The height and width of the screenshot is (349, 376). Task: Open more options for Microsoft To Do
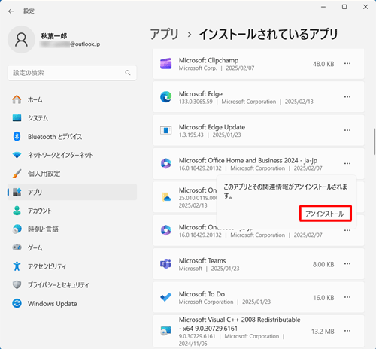pos(347,297)
